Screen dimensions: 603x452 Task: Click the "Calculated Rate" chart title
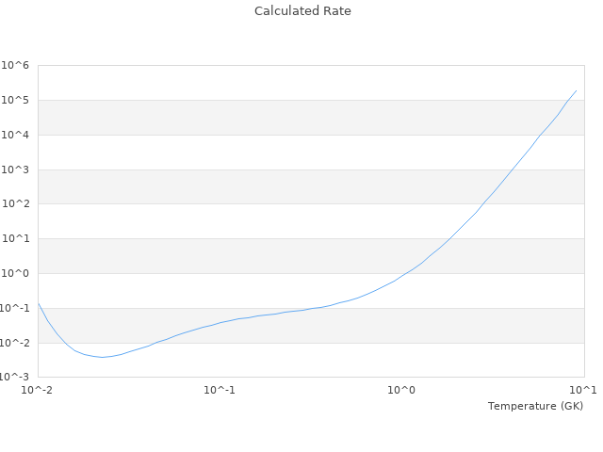point(301,11)
